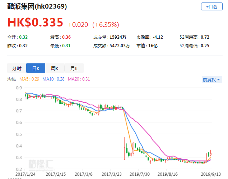The height and width of the screenshot is (179, 228).
Task: Select the 日K chart tab
Action: coord(36,68)
